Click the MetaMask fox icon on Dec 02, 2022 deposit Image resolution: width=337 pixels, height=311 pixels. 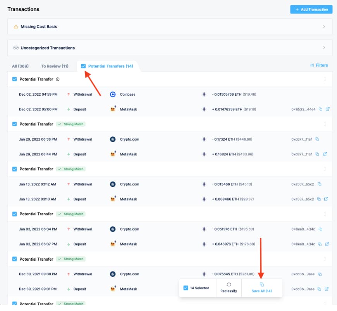[x=113, y=109]
